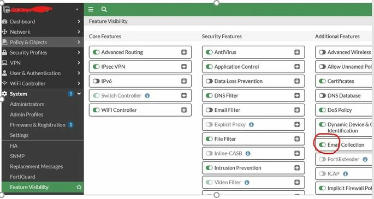Toggle the DoS Policy switch

click(x=322, y=110)
